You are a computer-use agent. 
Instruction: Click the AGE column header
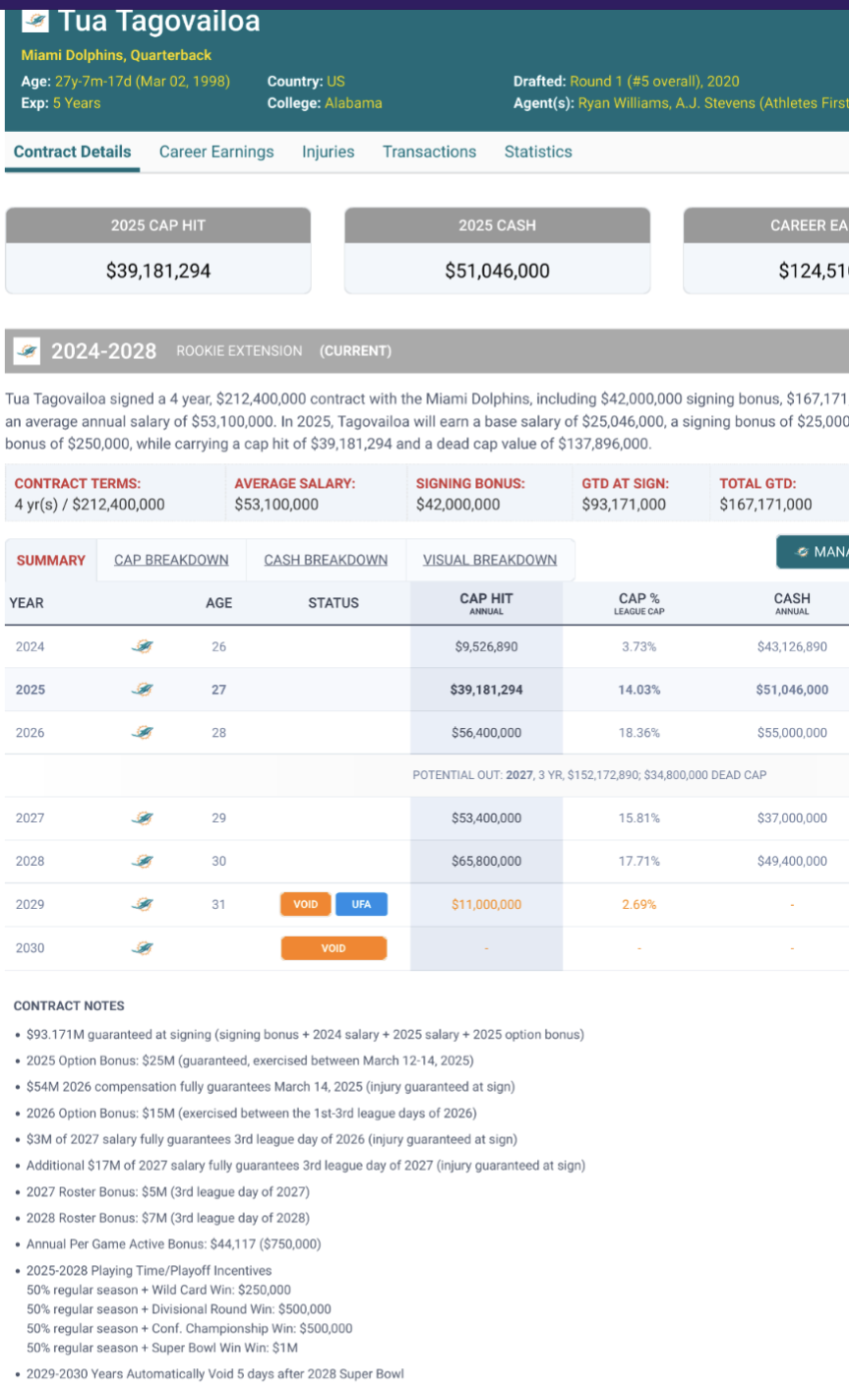[218, 602]
